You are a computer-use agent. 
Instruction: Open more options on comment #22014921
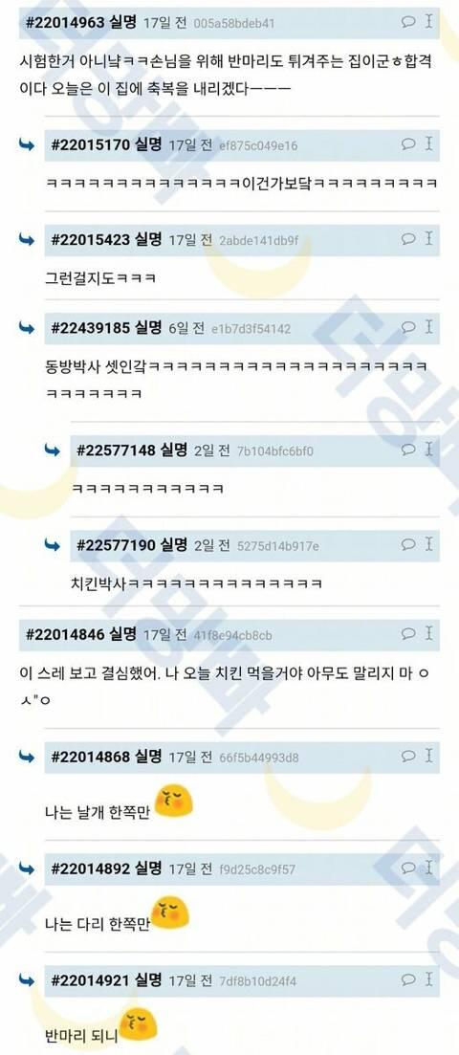pos(428,980)
